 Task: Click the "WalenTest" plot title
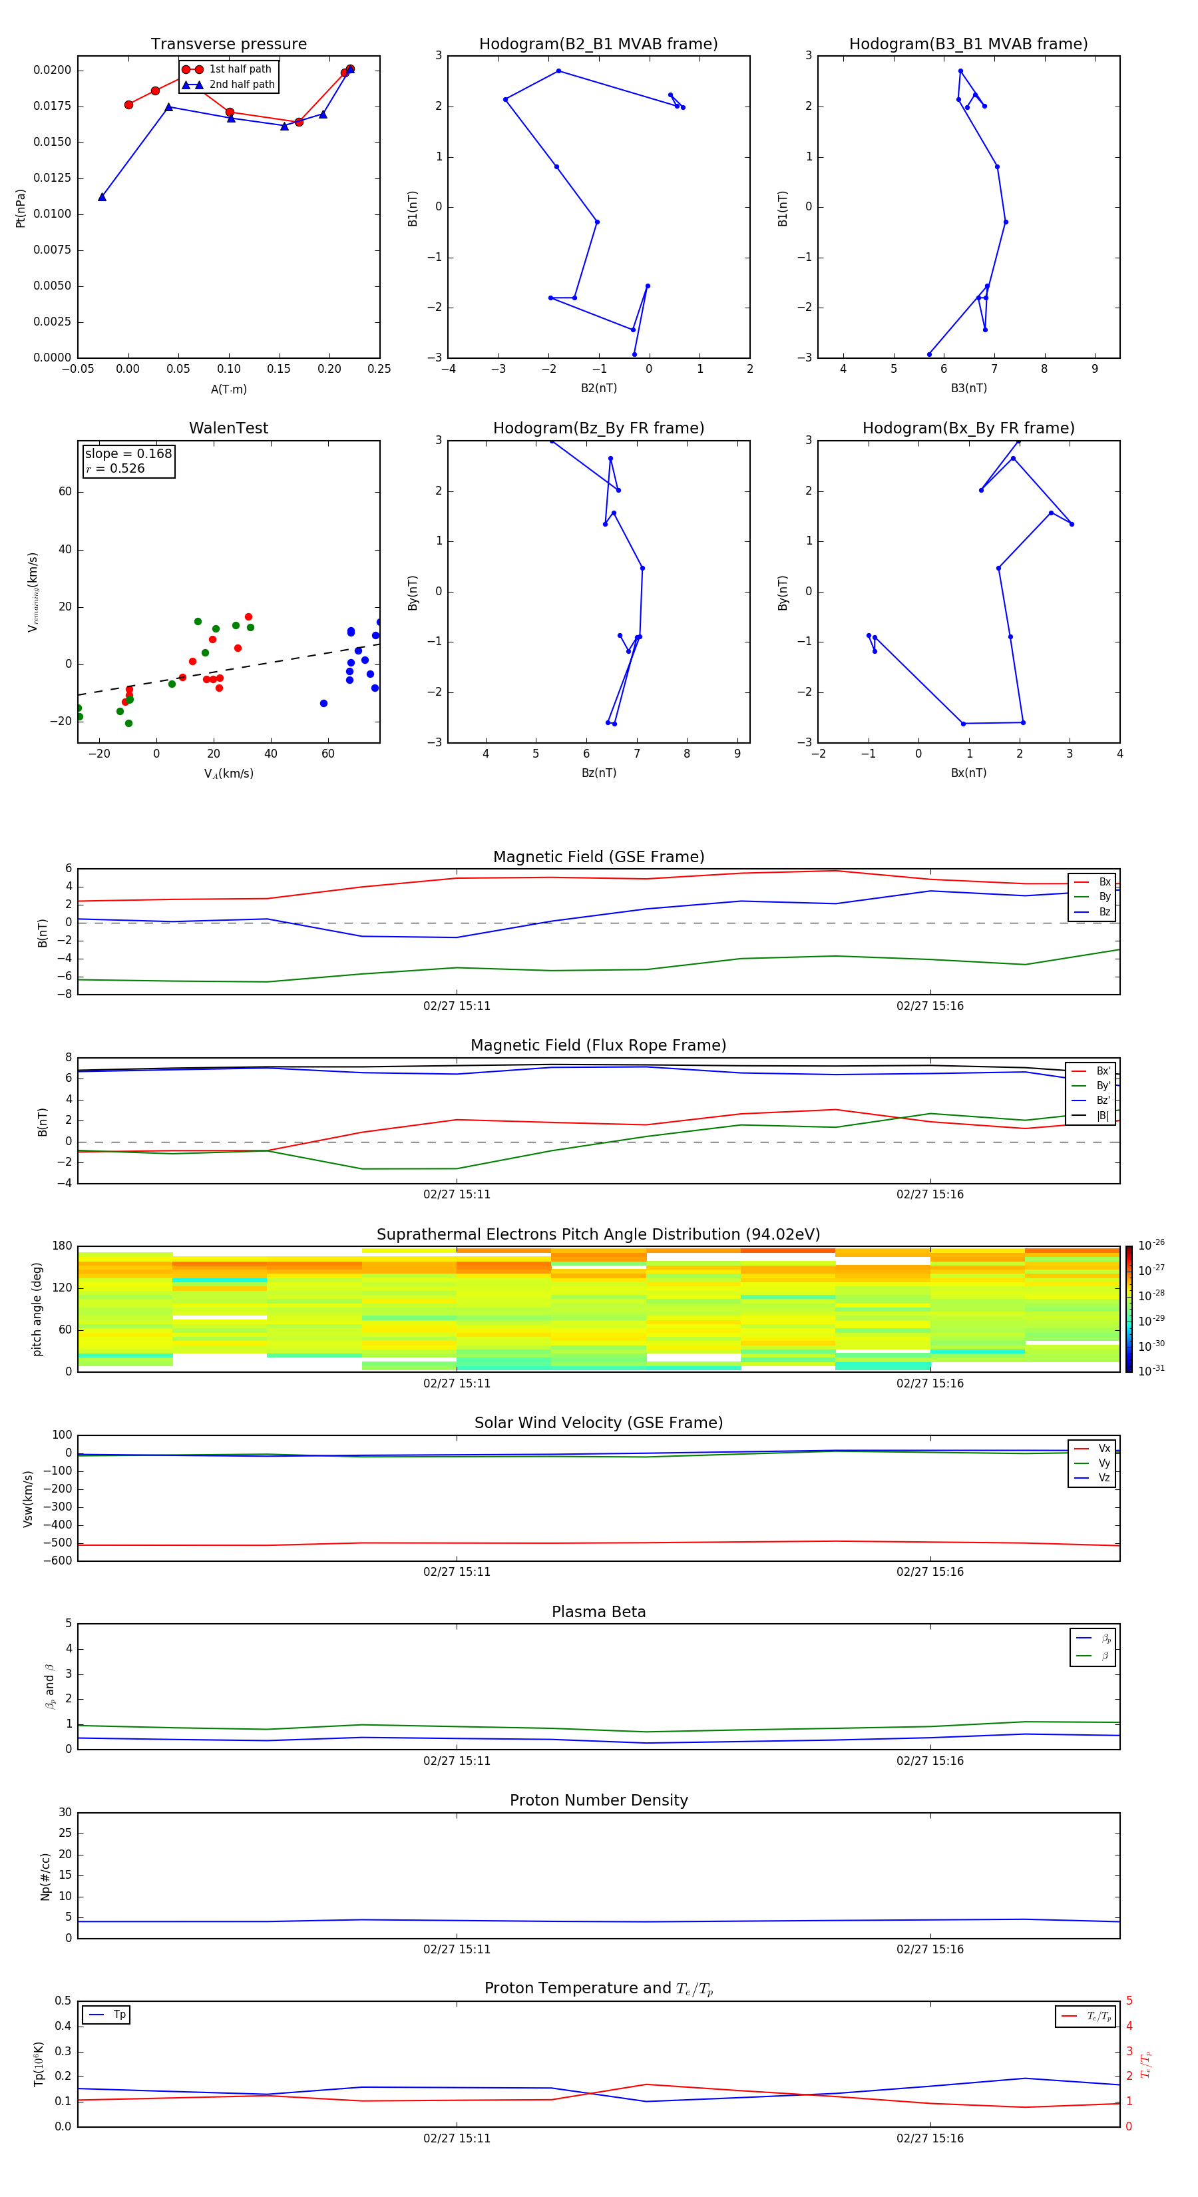pyautogui.click(x=228, y=428)
